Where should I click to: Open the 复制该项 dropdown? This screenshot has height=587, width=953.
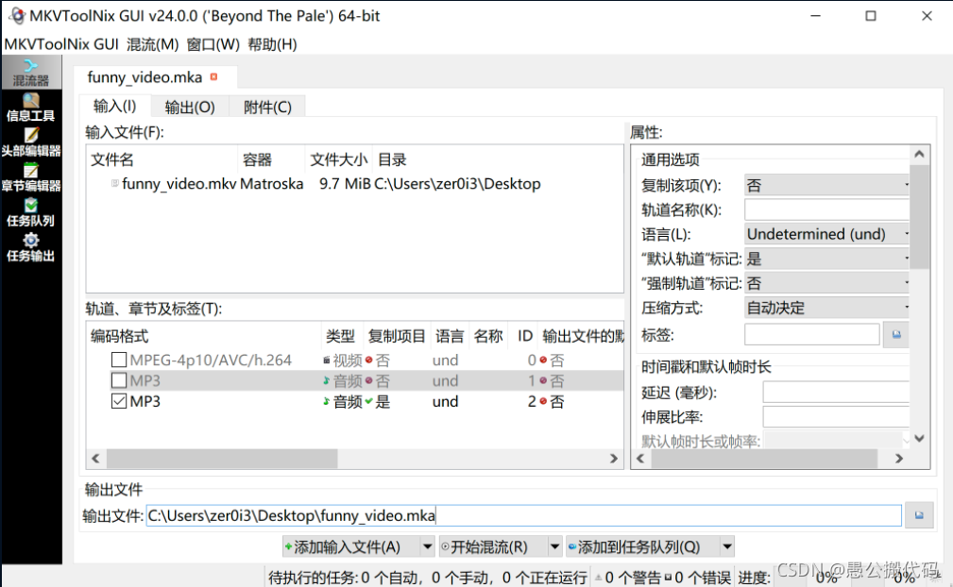point(826,185)
